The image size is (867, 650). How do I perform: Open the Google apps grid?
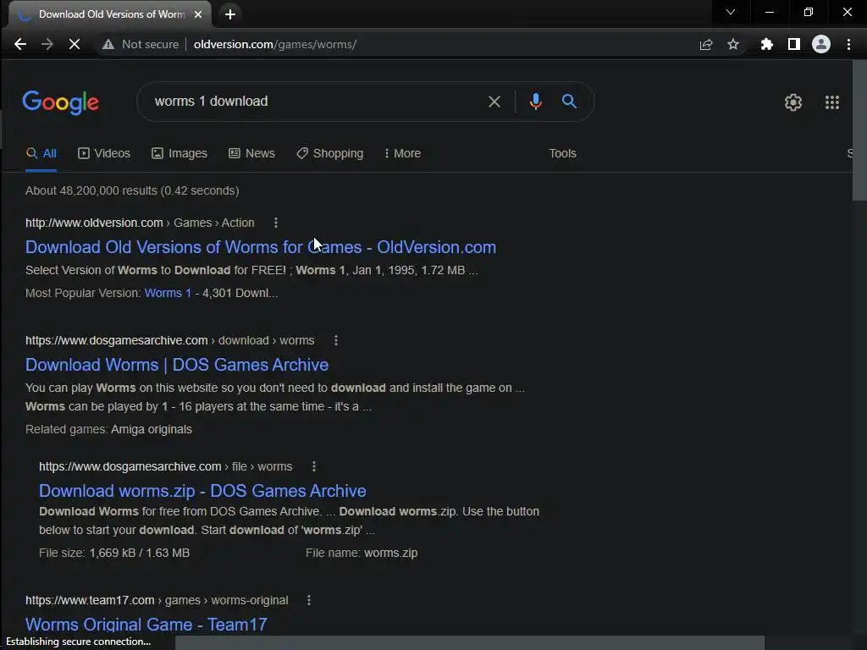coord(832,102)
